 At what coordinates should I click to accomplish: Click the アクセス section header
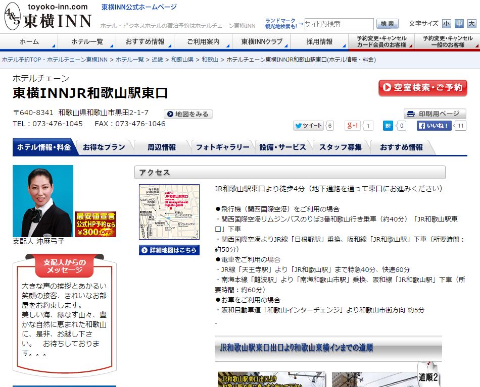tap(290, 173)
